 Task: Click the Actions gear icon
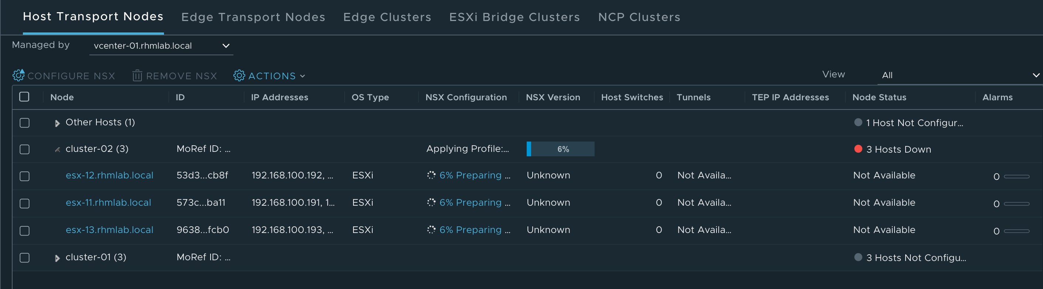[239, 76]
